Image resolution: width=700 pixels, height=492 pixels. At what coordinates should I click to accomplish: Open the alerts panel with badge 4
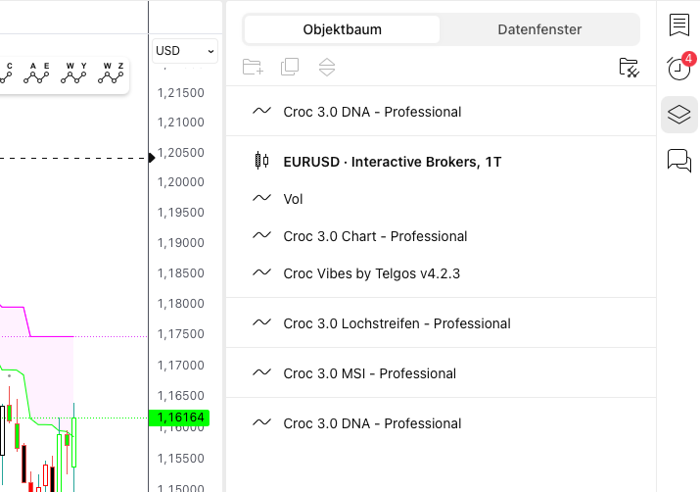pos(678,69)
